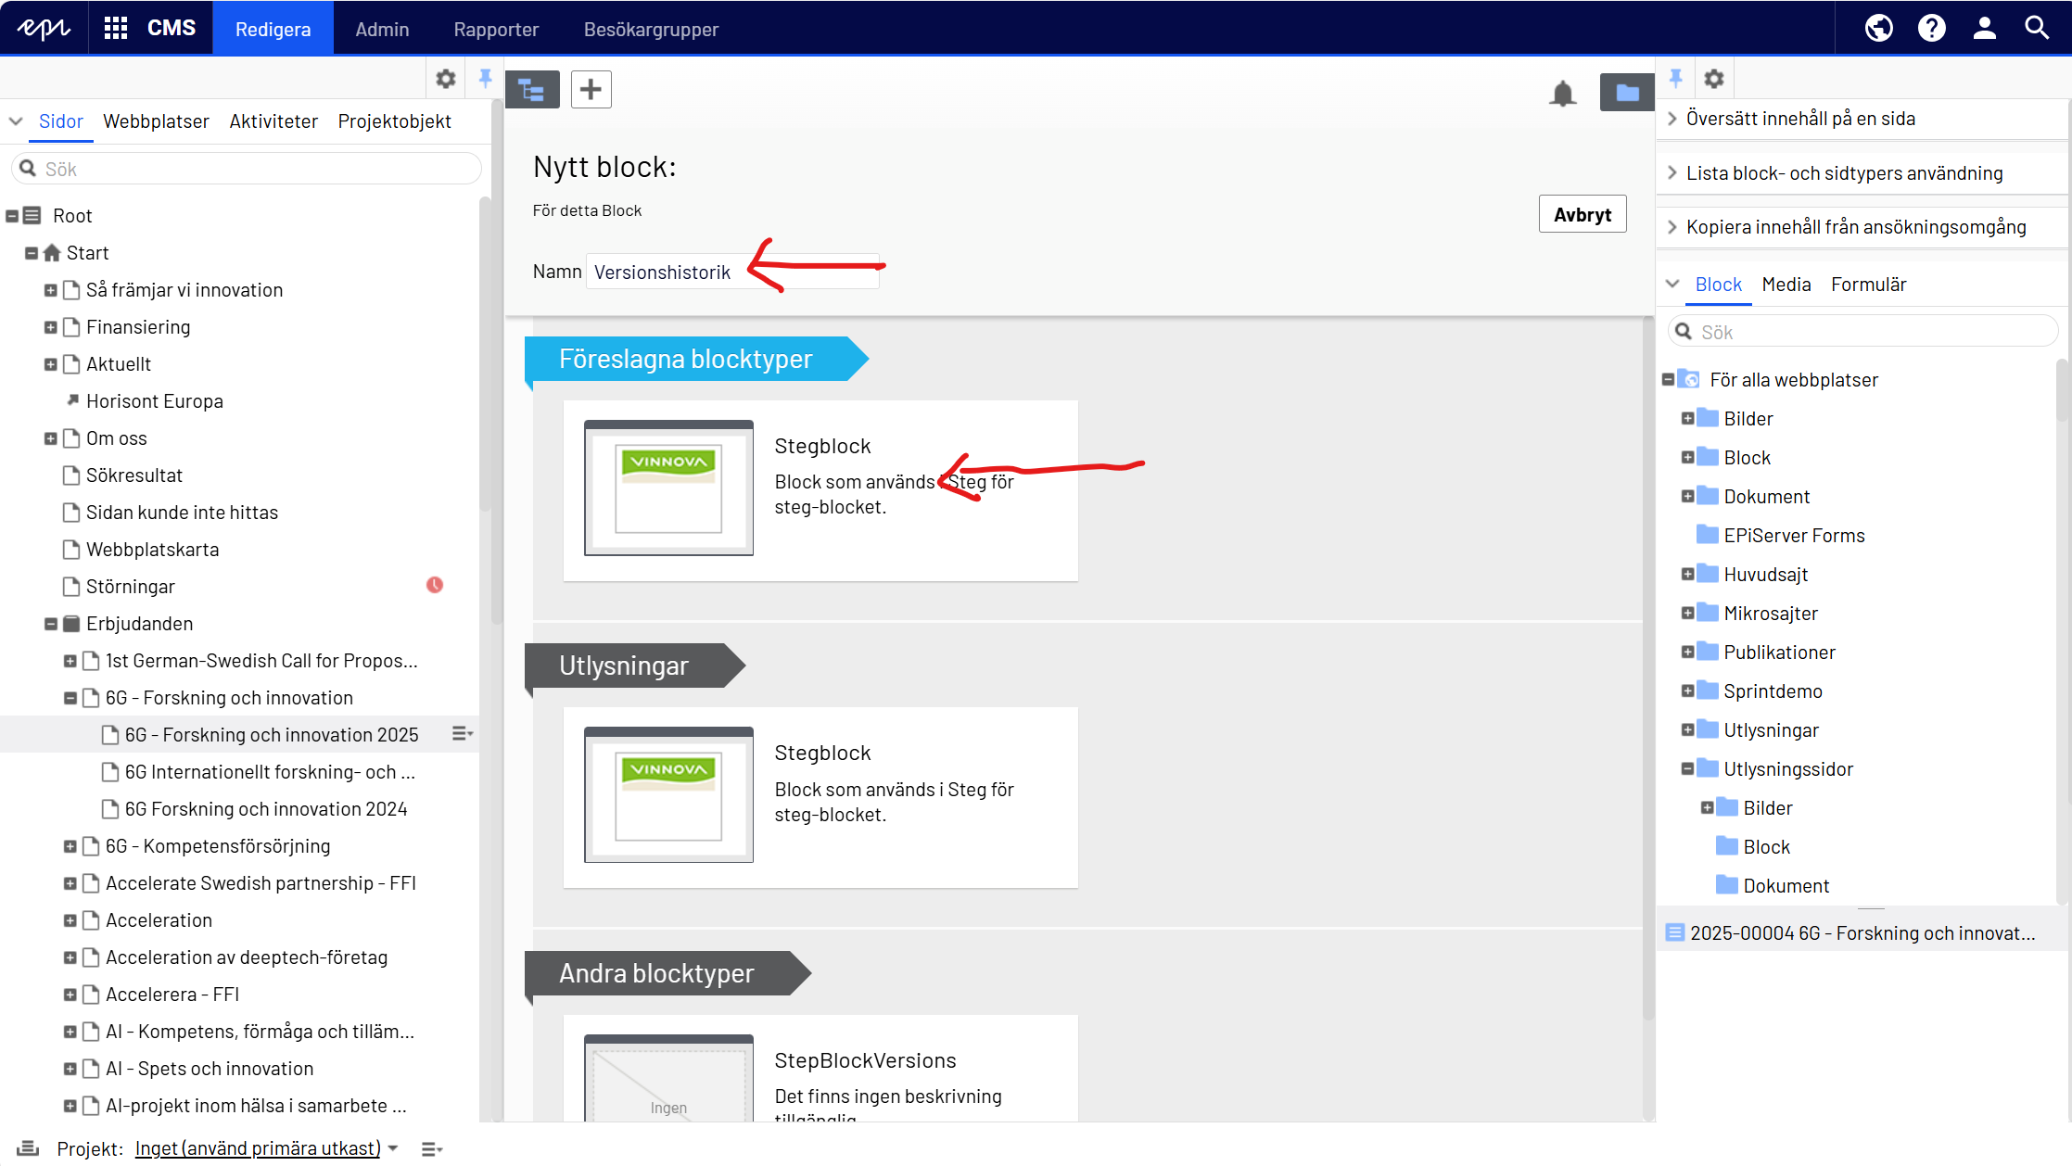Switch to the Admin menu
Viewport: 2072px width, 1166px height.
(x=382, y=29)
